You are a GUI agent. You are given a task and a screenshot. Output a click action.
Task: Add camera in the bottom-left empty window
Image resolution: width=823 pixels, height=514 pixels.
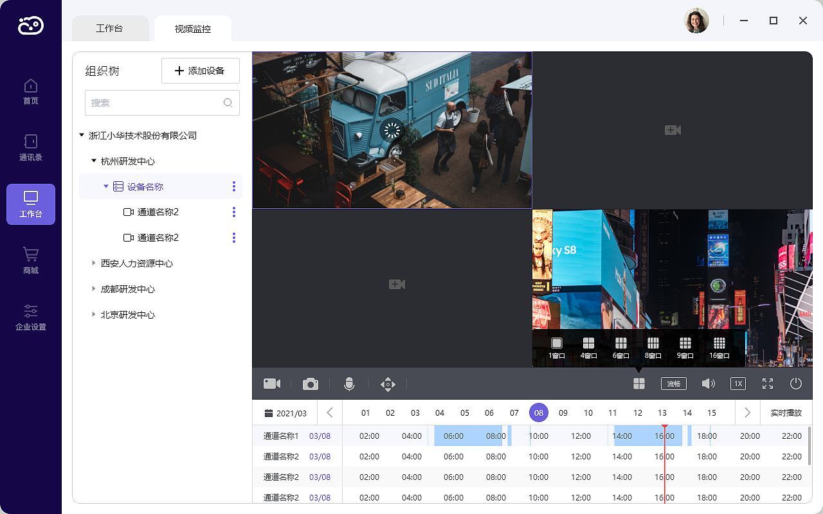click(397, 284)
